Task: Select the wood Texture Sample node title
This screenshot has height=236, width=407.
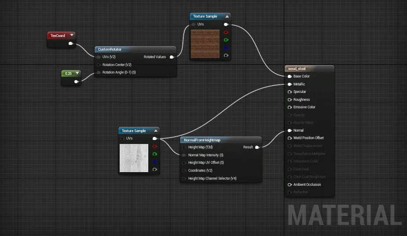Action: pos(205,16)
